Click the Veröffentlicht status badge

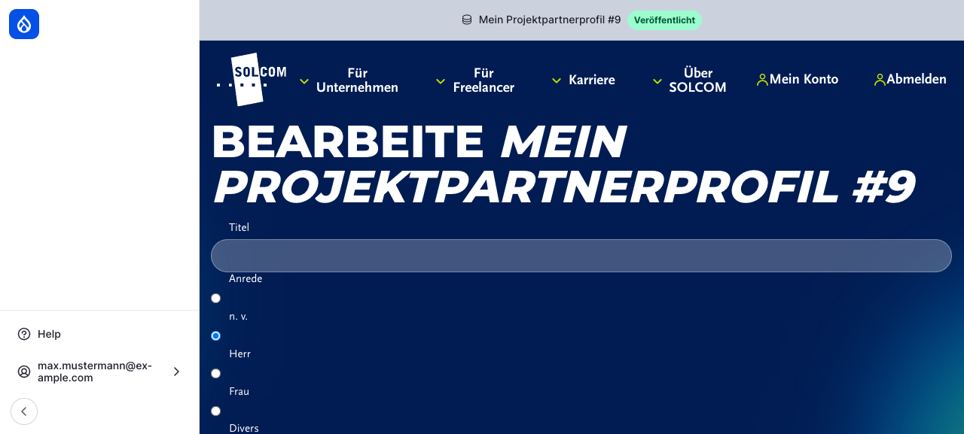pyautogui.click(x=664, y=20)
